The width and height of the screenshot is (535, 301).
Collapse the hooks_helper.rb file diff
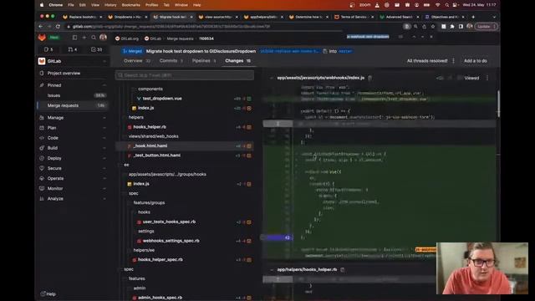[272, 269]
